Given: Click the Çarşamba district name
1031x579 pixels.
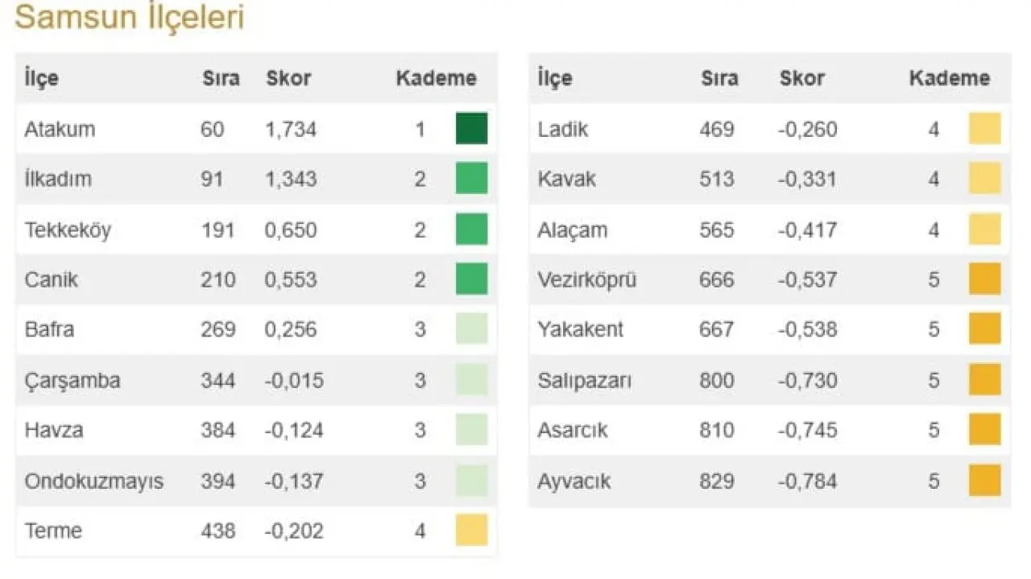Looking at the screenshot, I should (x=72, y=380).
